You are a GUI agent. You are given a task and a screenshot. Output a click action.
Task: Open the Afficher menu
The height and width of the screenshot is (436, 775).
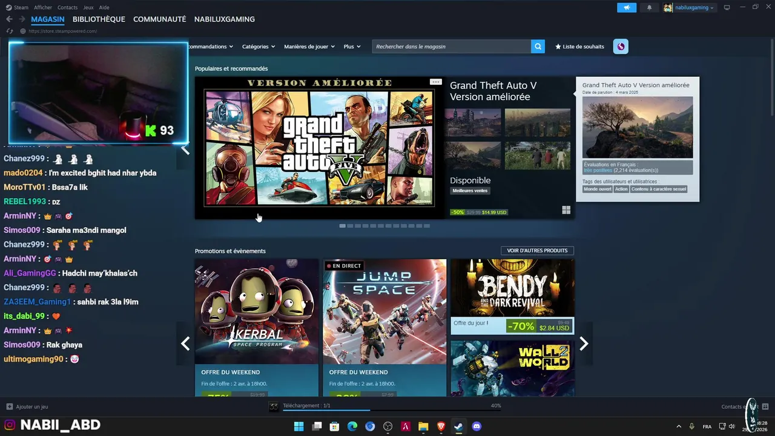click(43, 7)
